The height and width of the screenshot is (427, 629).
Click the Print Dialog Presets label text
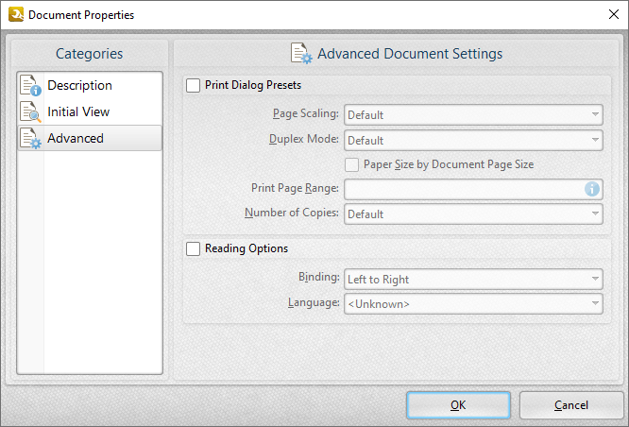click(x=253, y=85)
